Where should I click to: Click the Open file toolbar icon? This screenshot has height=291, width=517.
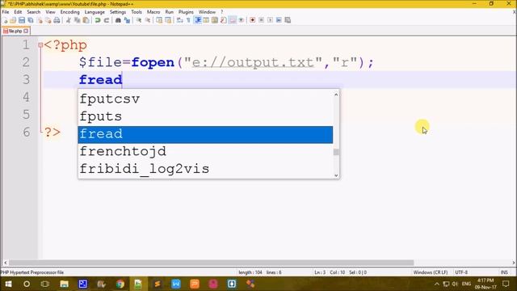[x=13, y=20]
